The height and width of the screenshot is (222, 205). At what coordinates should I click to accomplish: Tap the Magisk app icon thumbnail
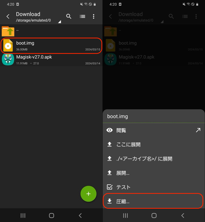click(x=8, y=59)
